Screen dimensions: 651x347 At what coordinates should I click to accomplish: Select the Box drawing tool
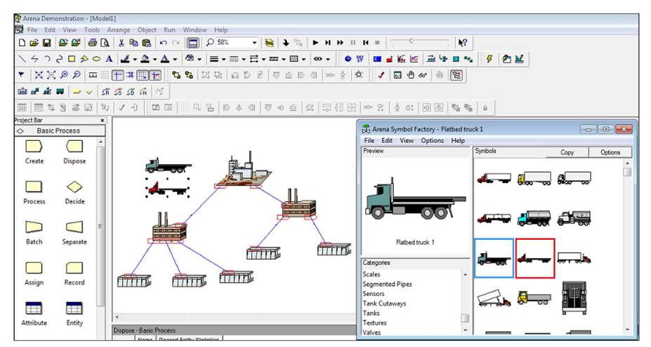[72, 59]
